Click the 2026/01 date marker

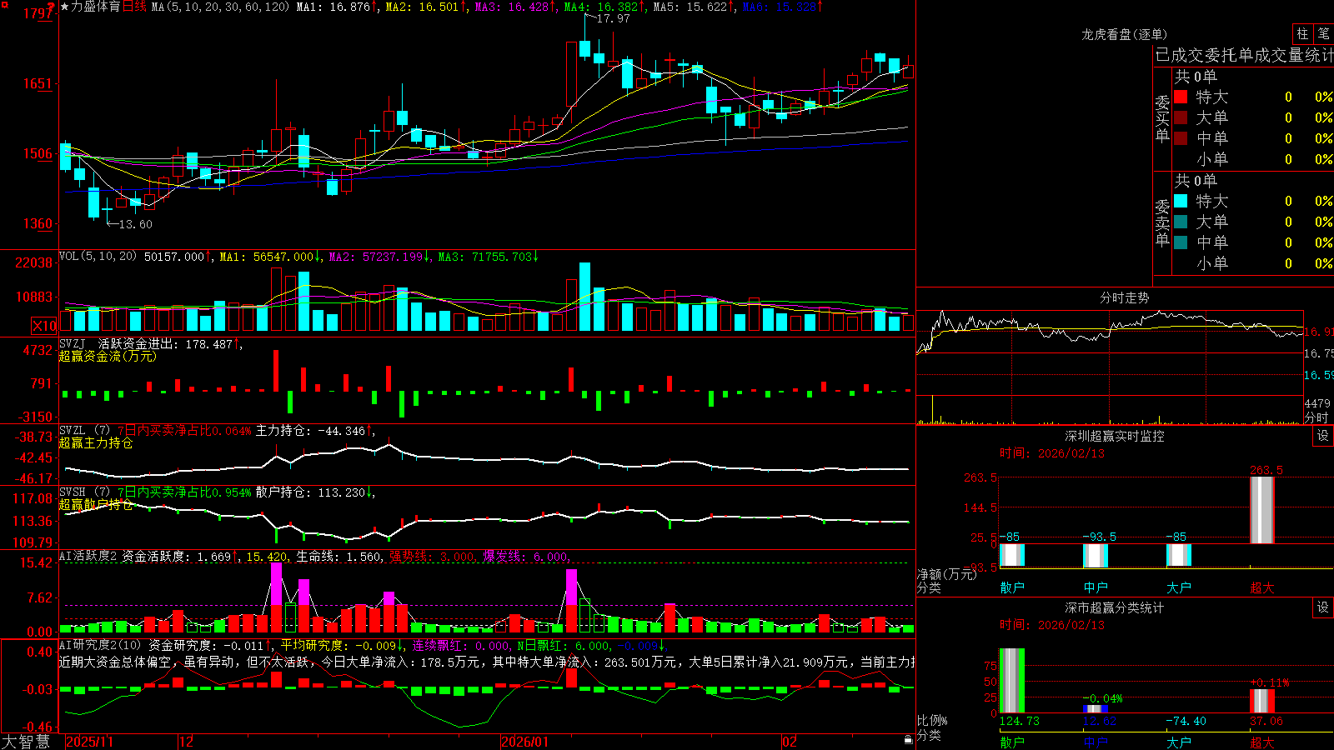coord(525,742)
